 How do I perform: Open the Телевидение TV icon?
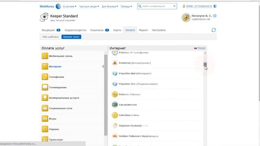[45, 87]
